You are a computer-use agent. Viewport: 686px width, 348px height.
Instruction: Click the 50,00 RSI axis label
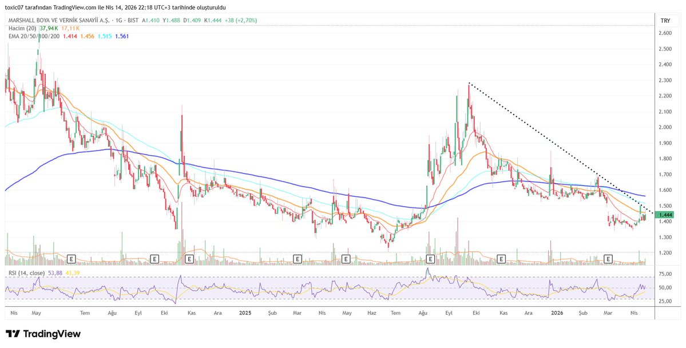pos(667,287)
